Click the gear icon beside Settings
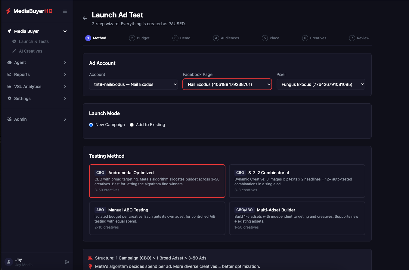Image resolution: width=409 pixels, height=270 pixels. coord(9,99)
